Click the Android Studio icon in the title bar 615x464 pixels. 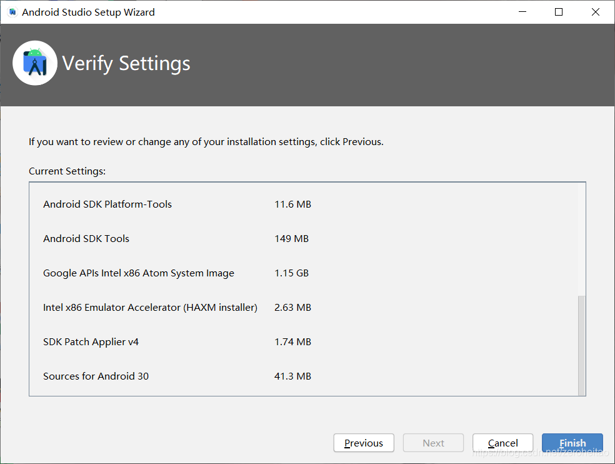(12, 11)
